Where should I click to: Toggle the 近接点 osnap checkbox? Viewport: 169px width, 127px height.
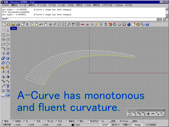[x=14, y=121]
